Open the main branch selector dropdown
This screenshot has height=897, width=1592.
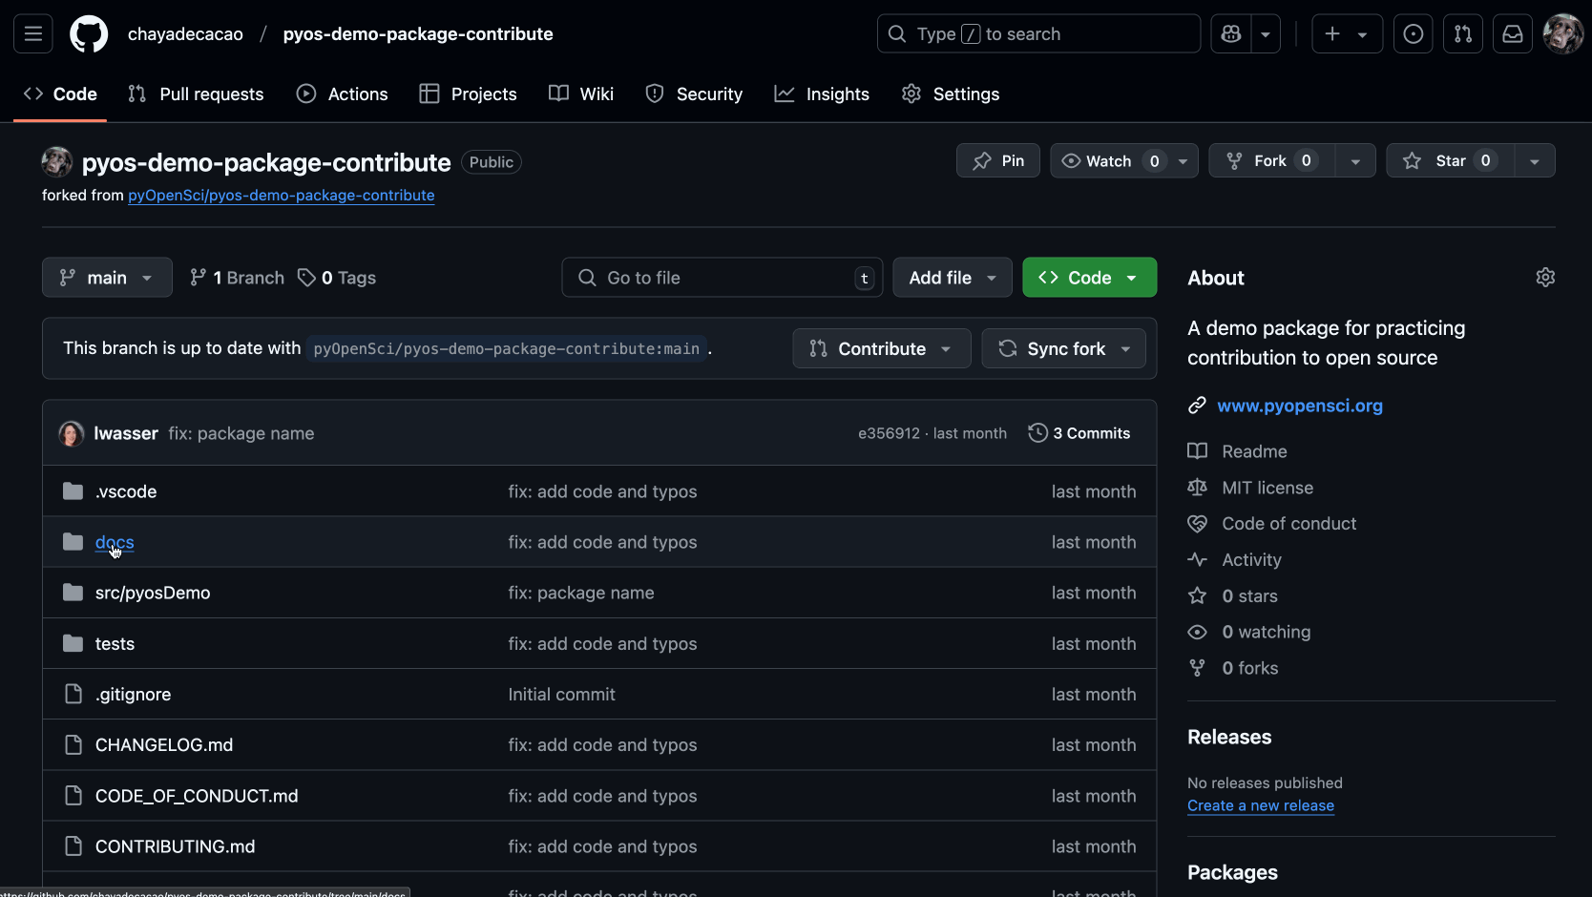click(107, 278)
